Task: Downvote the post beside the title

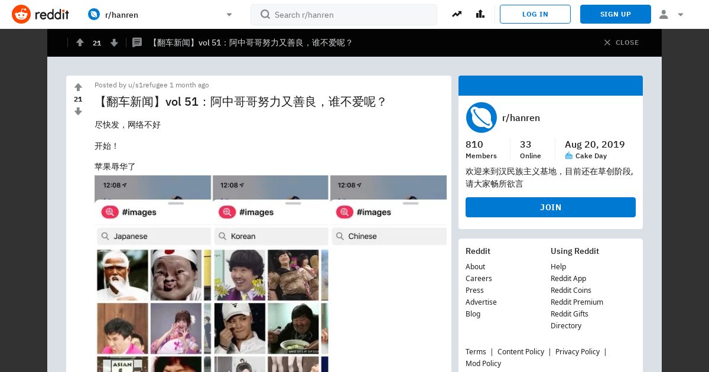Action: point(78,111)
